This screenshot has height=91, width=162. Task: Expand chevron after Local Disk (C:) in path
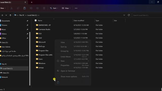pyautogui.click(x=39, y=15)
